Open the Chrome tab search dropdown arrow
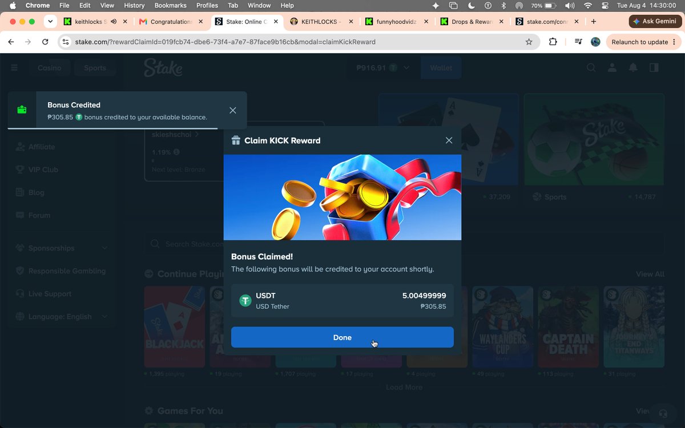685x428 pixels. click(x=50, y=22)
